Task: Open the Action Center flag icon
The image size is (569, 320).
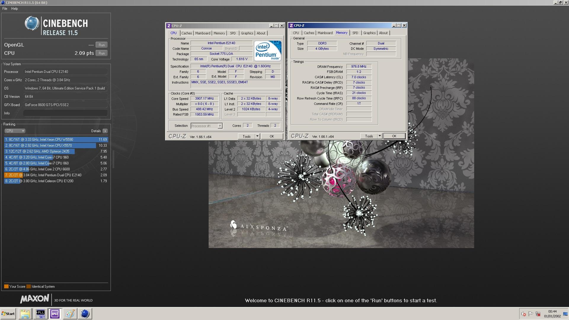Action: tap(531, 314)
